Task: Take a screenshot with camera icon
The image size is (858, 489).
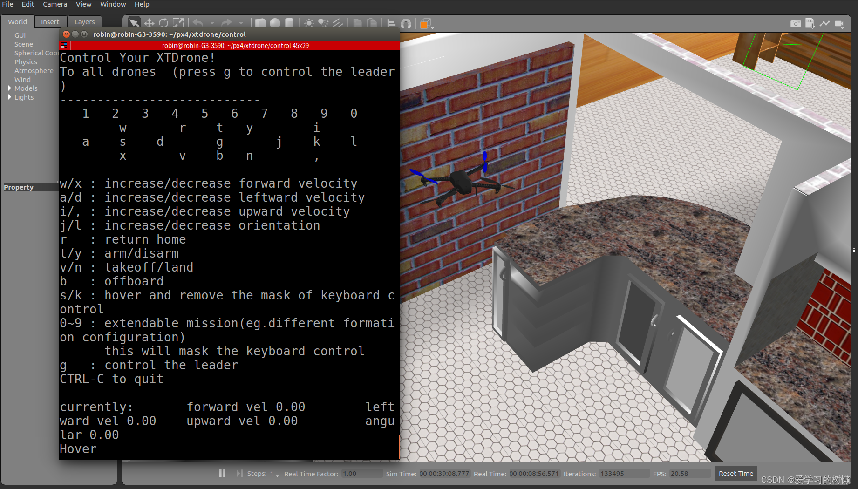Action: (x=796, y=23)
